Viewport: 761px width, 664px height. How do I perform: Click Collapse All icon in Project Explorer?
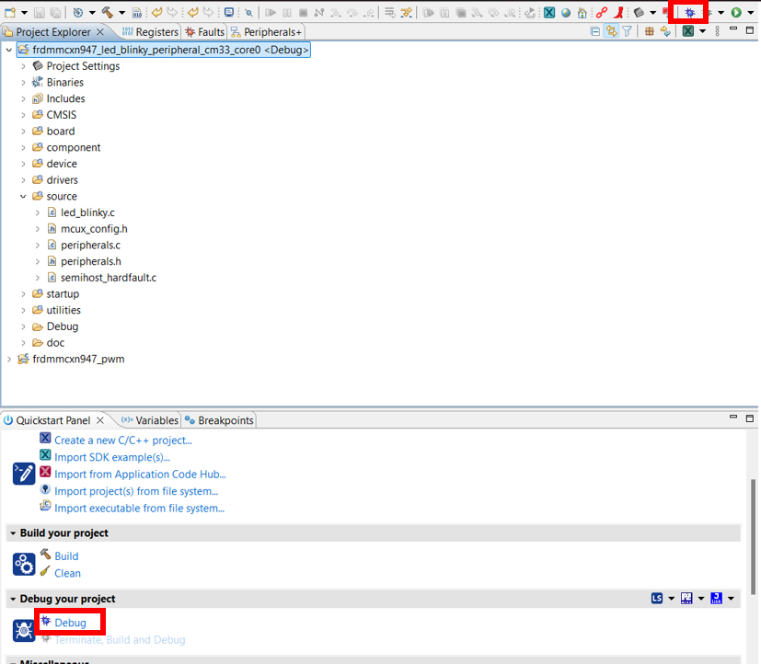click(x=595, y=31)
